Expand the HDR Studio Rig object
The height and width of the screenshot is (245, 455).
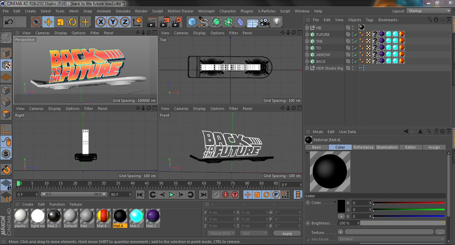click(307, 68)
